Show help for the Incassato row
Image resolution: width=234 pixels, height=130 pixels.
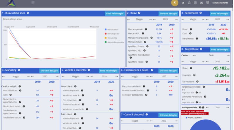(194, 75)
